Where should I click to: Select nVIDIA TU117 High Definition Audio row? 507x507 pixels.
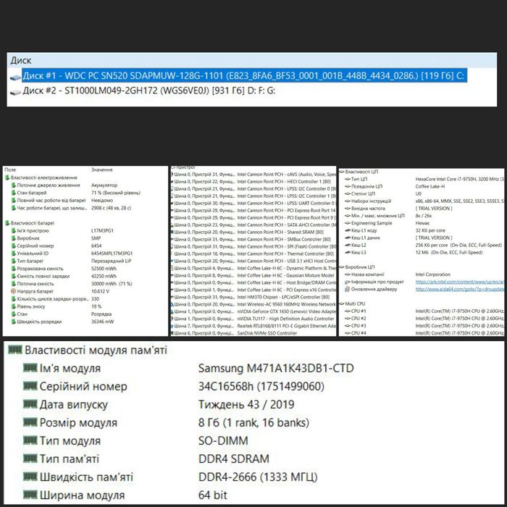(253, 319)
